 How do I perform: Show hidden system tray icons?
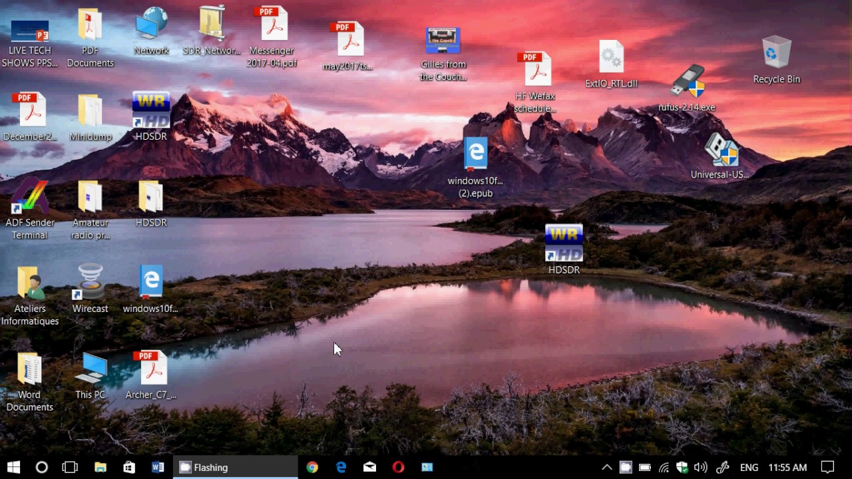pyautogui.click(x=606, y=467)
